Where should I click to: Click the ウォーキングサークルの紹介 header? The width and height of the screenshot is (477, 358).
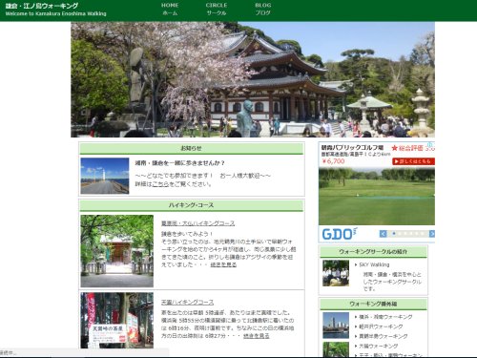tap(373, 252)
